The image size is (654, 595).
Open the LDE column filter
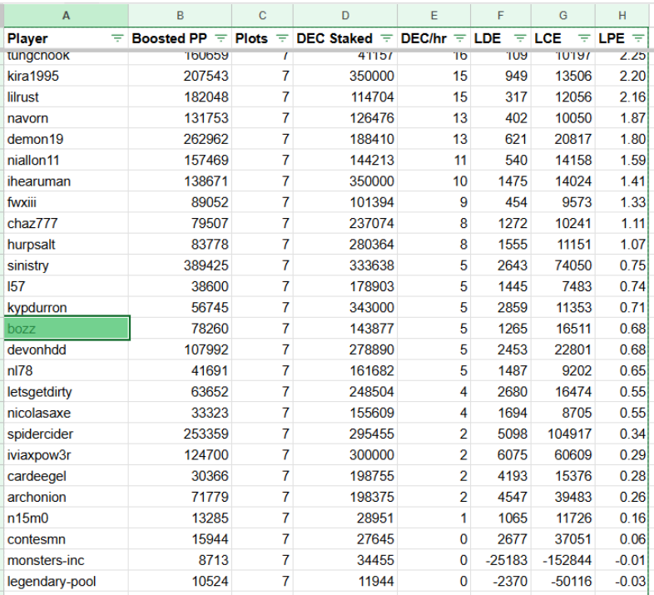coord(520,38)
